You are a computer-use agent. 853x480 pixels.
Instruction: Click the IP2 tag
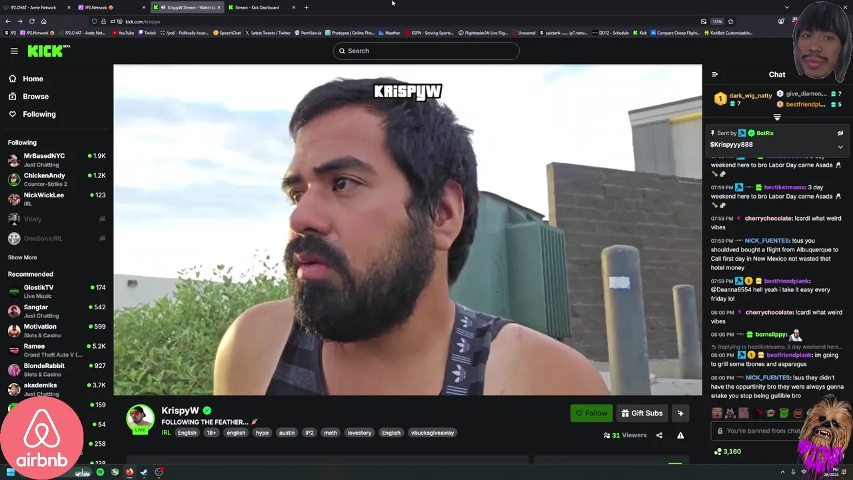(x=309, y=433)
